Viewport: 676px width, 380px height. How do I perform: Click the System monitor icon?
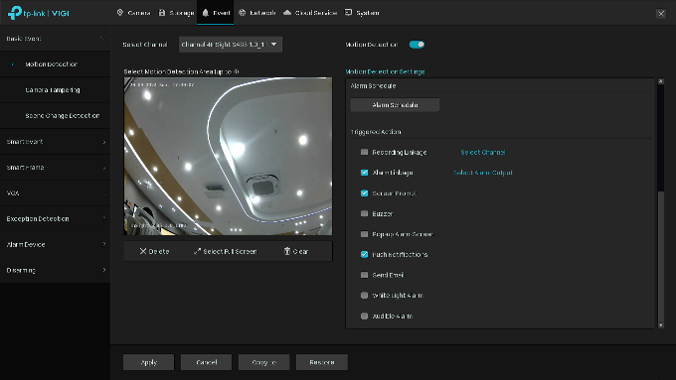point(348,13)
